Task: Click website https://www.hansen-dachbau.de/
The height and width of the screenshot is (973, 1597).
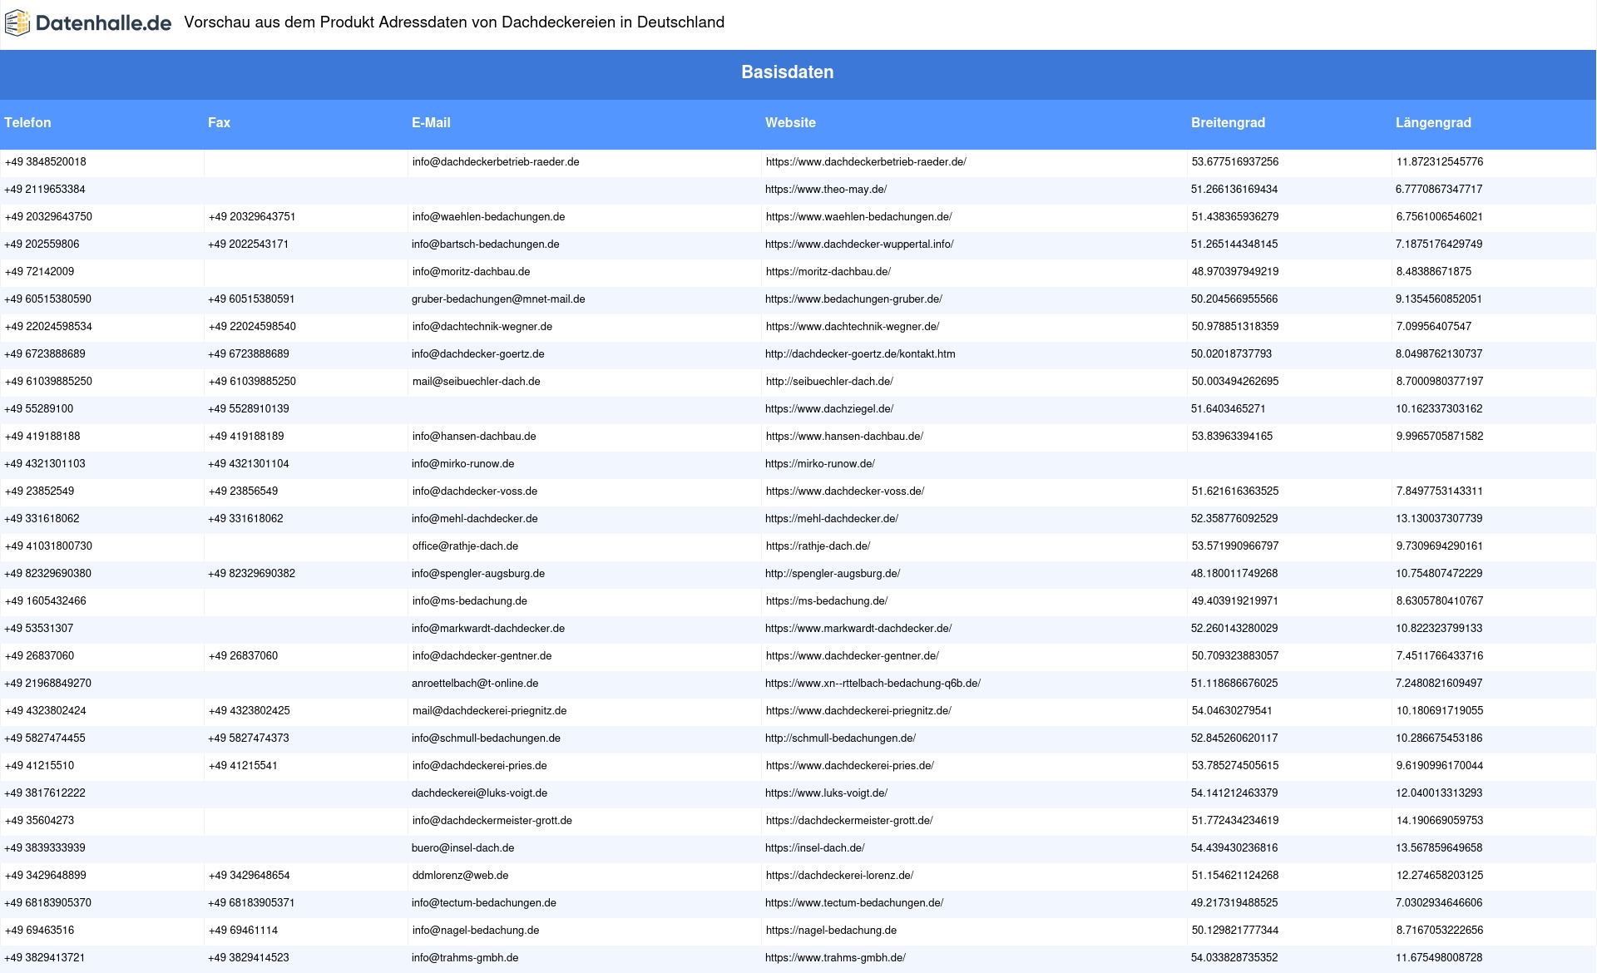Action: coord(844,437)
